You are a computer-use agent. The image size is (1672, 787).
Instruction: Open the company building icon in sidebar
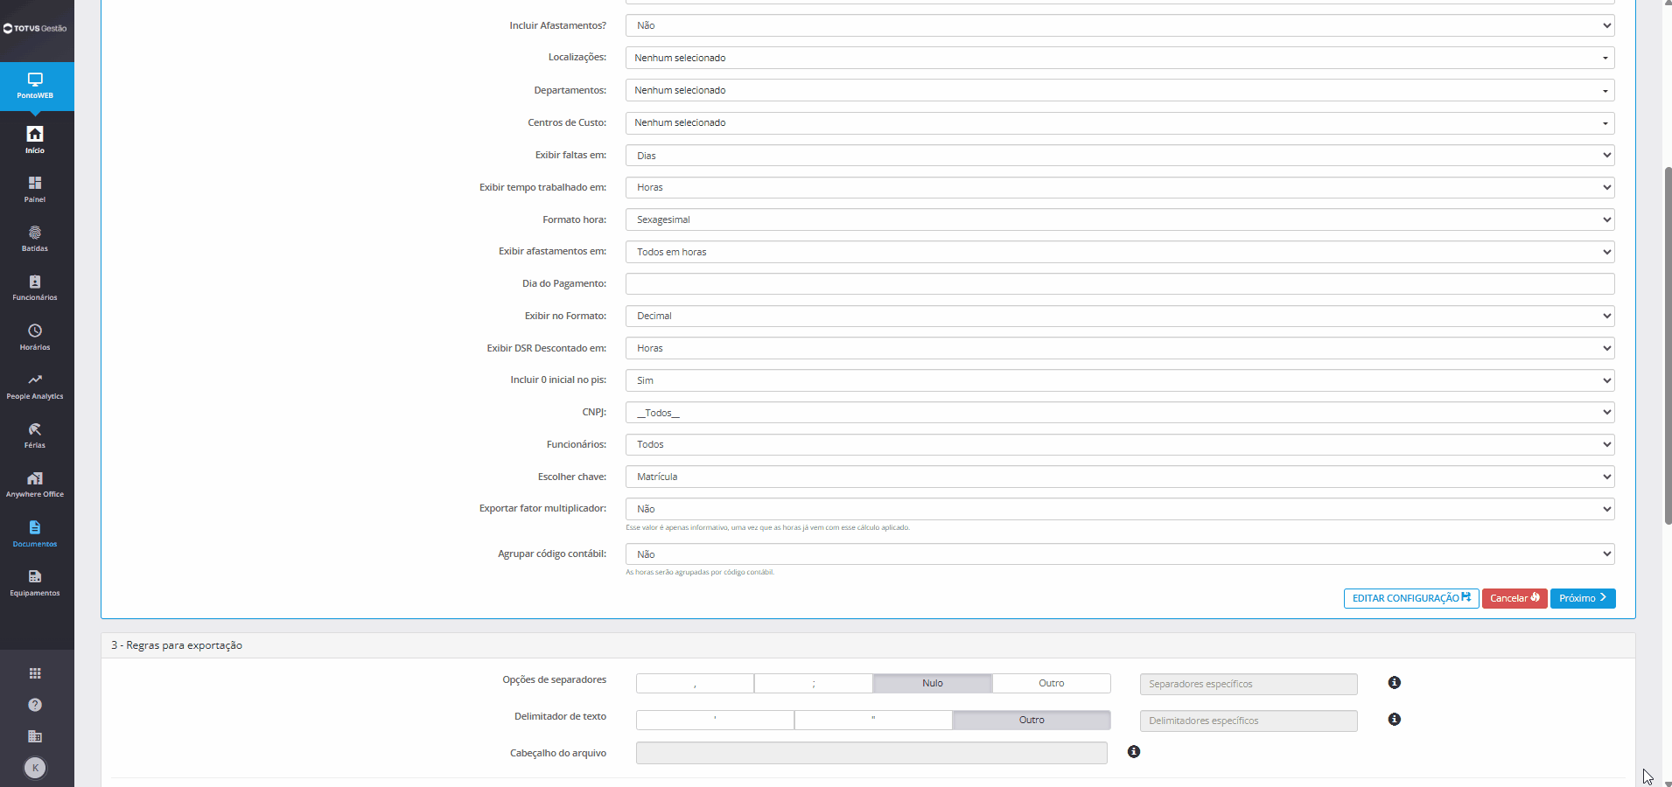tap(35, 736)
